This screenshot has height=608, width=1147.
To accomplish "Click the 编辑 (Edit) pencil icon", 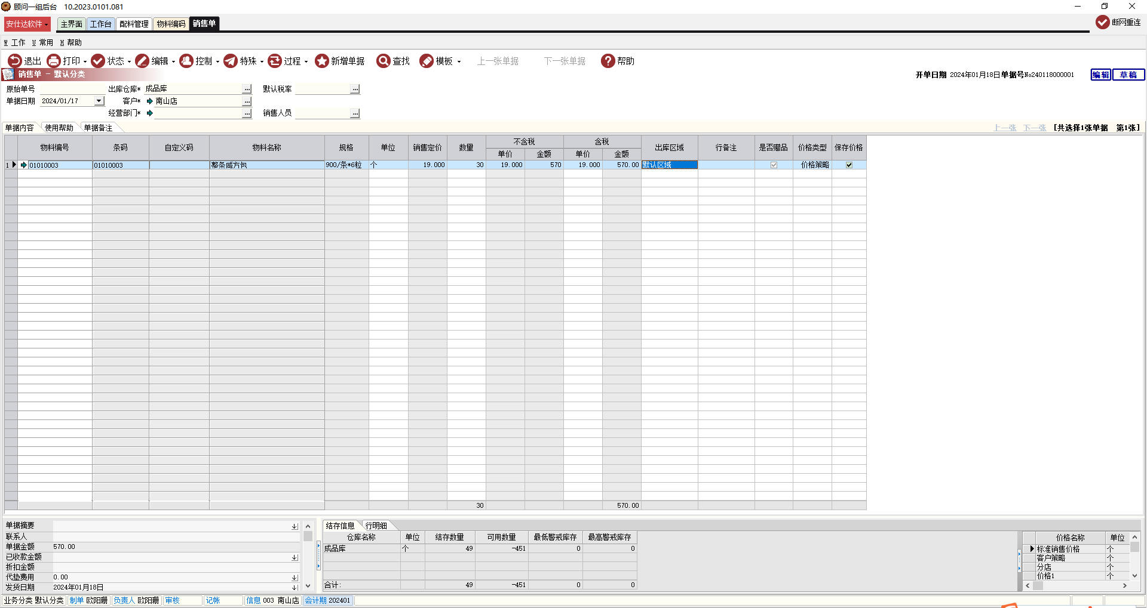I will click(x=142, y=61).
